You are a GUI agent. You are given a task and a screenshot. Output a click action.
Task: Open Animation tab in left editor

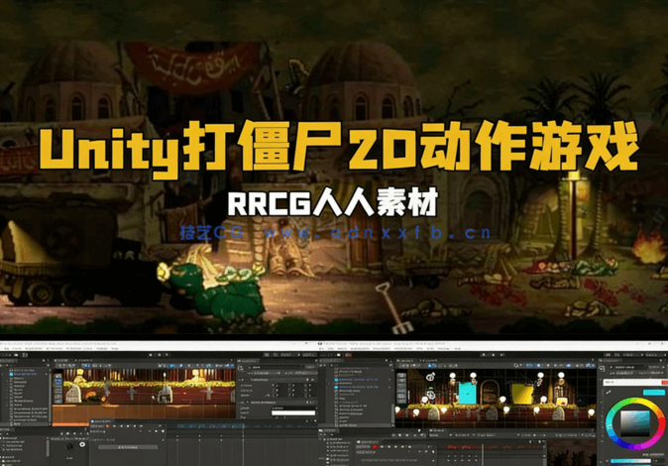(101, 421)
